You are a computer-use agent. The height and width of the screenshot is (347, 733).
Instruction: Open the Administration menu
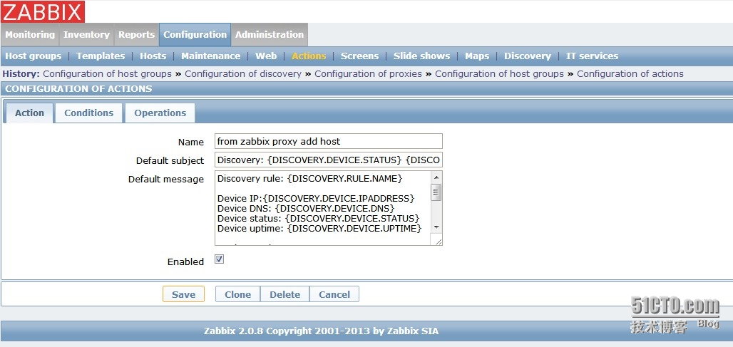point(270,35)
